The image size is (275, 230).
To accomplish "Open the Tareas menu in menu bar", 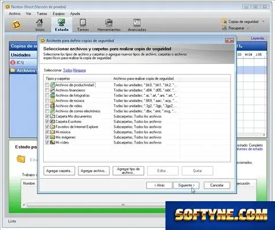I will pyautogui.click(x=42, y=14).
